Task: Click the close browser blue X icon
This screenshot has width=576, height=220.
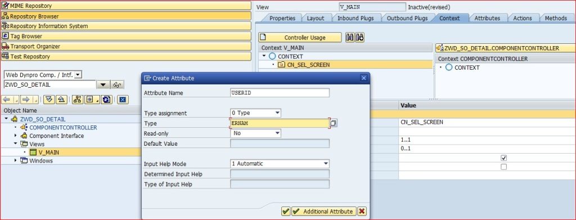Action: click(123, 100)
